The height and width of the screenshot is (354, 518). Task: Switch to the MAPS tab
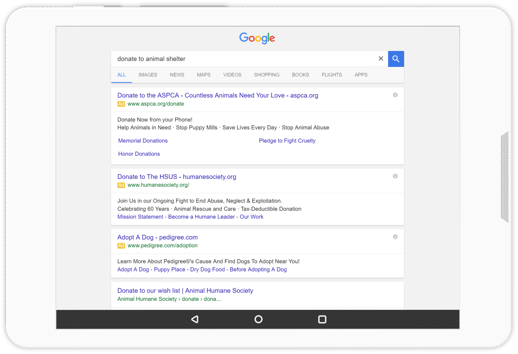[204, 75]
